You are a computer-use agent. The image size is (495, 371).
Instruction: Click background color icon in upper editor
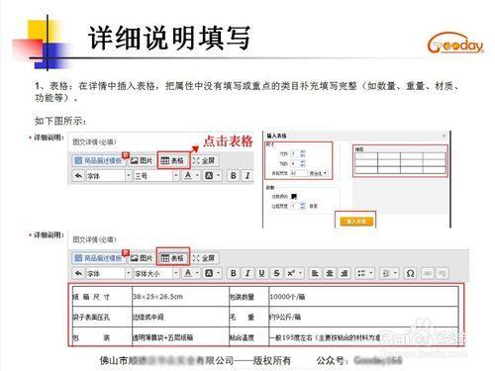(209, 176)
